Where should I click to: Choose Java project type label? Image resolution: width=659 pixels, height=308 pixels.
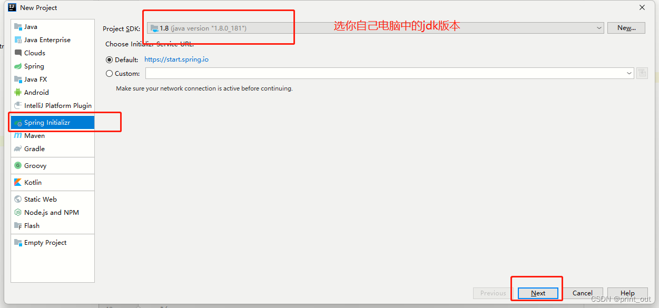31,27
